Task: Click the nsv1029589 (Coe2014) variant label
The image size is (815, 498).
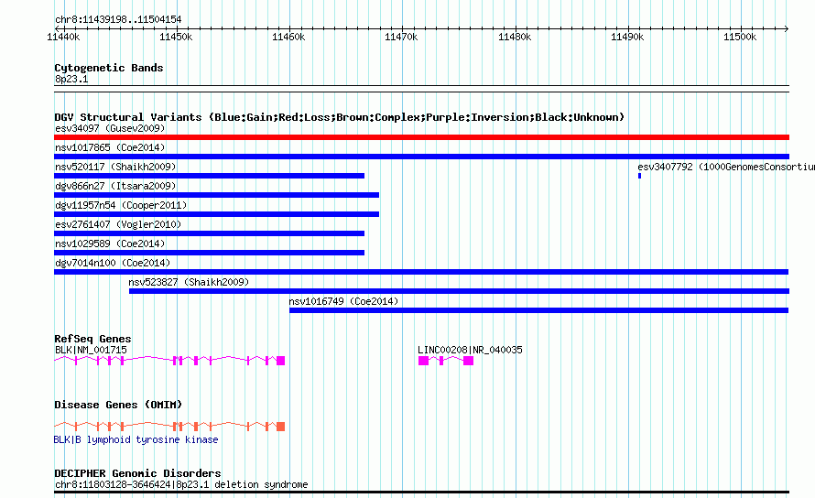Action: (x=110, y=244)
